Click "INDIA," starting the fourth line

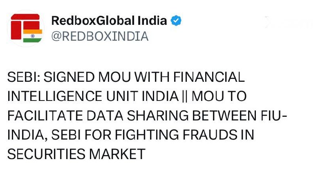click(x=25, y=135)
